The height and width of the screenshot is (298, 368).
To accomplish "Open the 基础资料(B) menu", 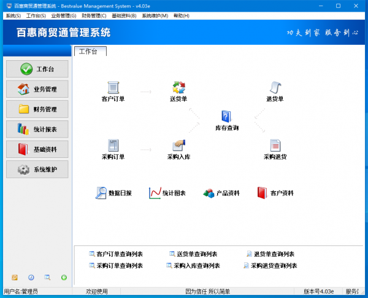I will tap(124, 16).
